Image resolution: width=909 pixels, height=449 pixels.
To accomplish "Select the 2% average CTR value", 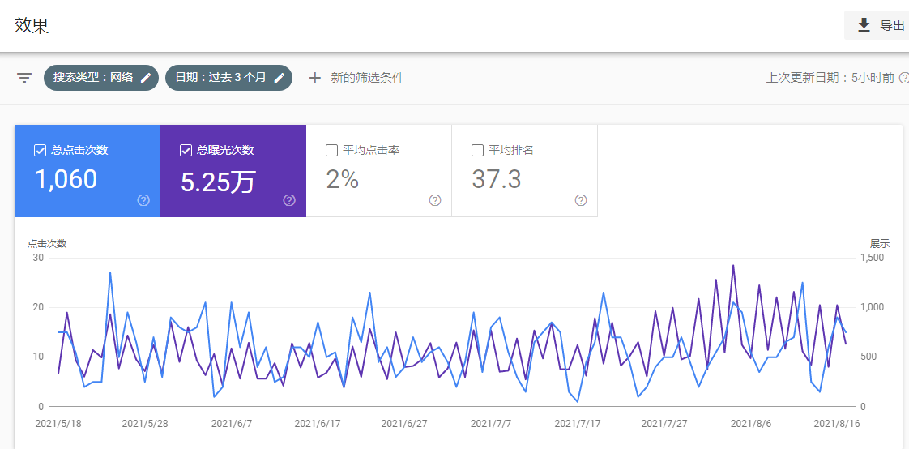I will 342,180.
